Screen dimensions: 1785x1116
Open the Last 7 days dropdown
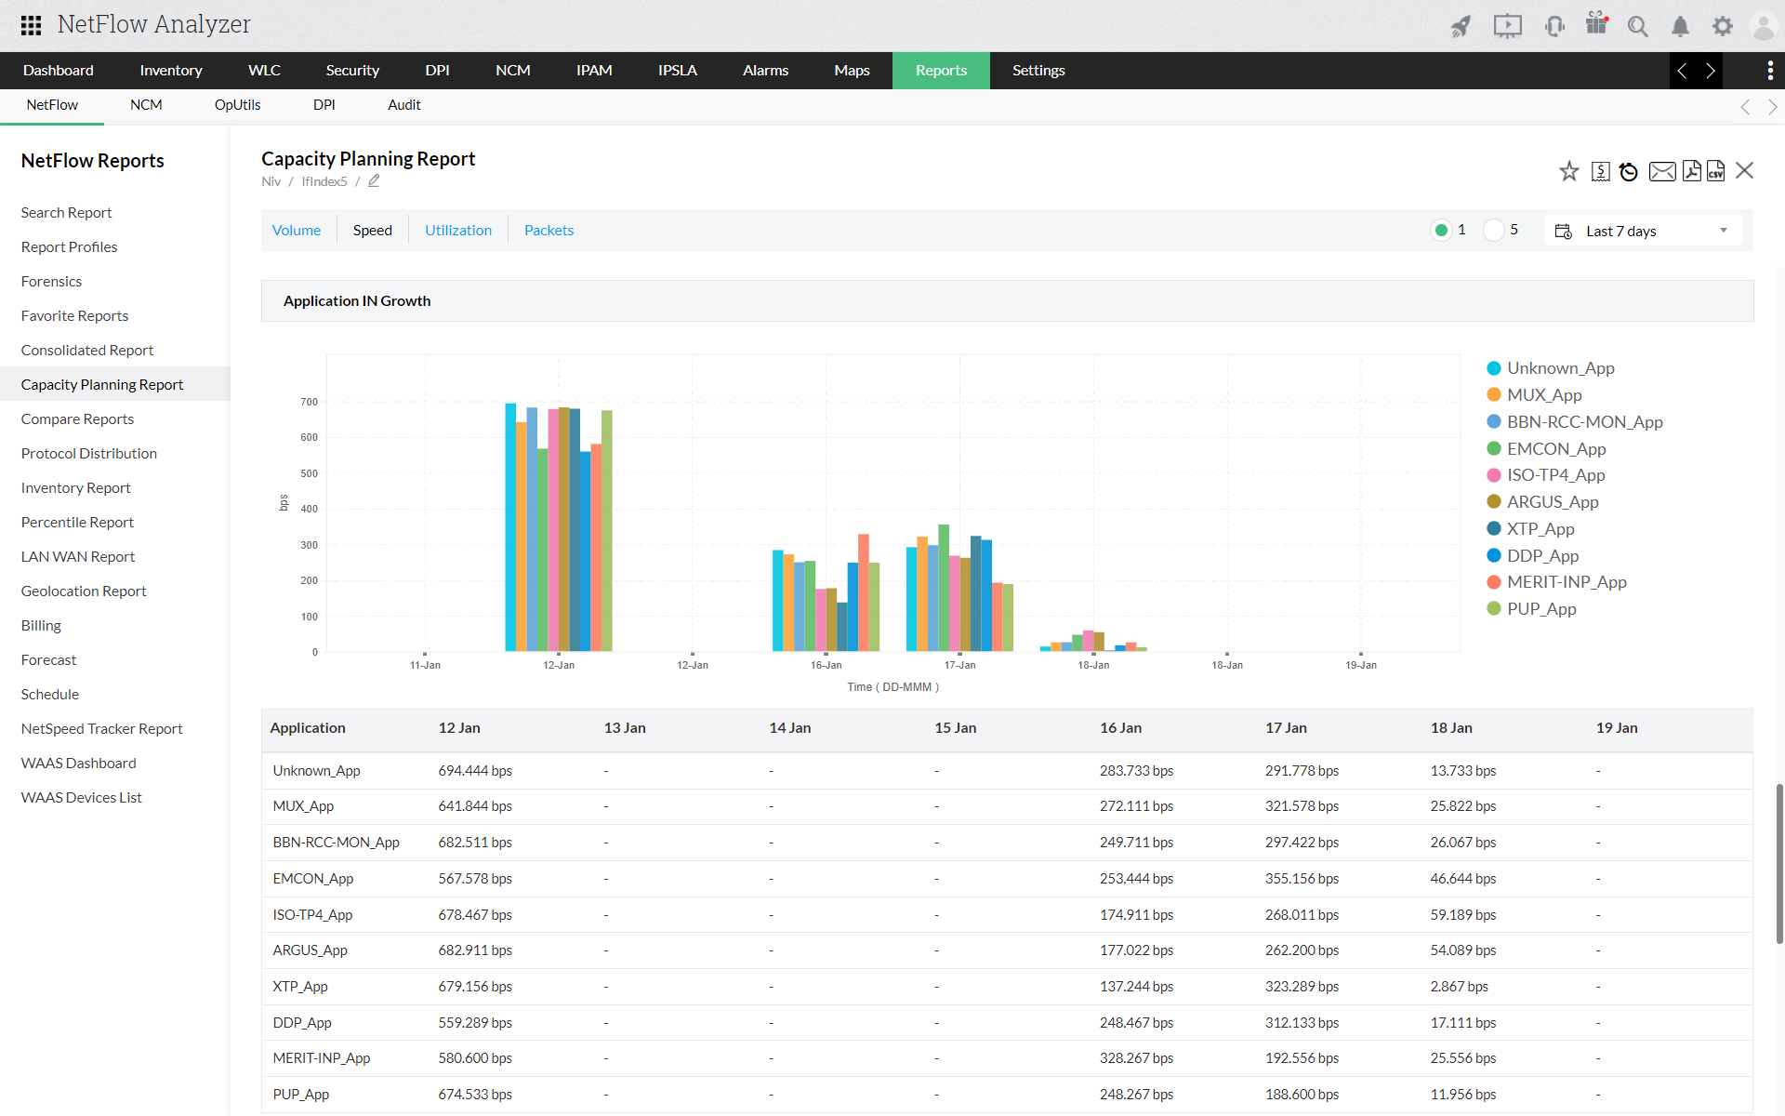click(x=1643, y=231)
